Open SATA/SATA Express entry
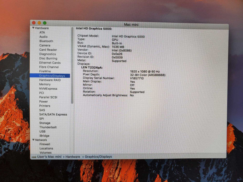243x182 pixels. click(53, 114)
